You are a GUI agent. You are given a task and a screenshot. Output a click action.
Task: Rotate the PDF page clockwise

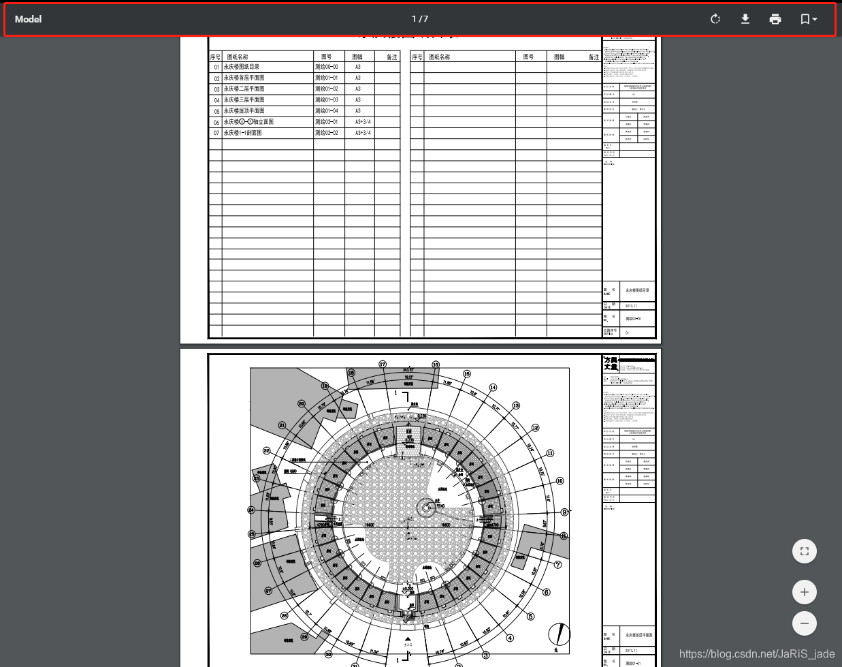715,19
